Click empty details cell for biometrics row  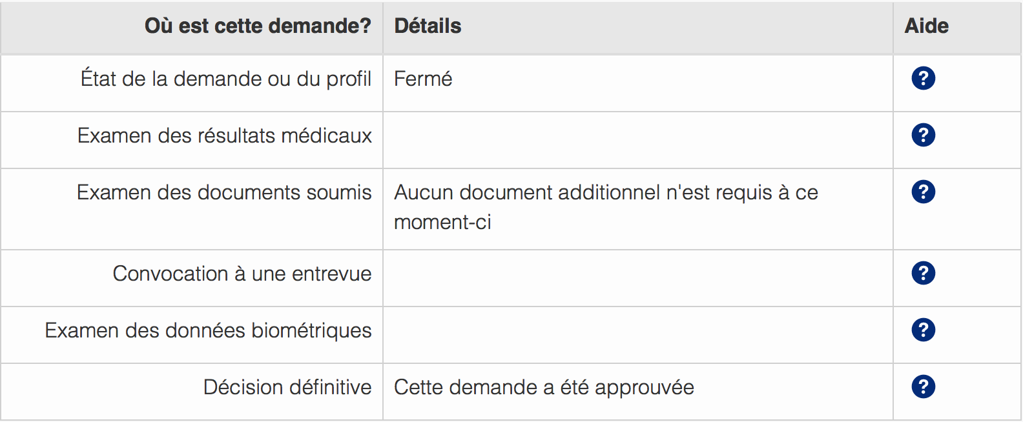click(637, 335)
